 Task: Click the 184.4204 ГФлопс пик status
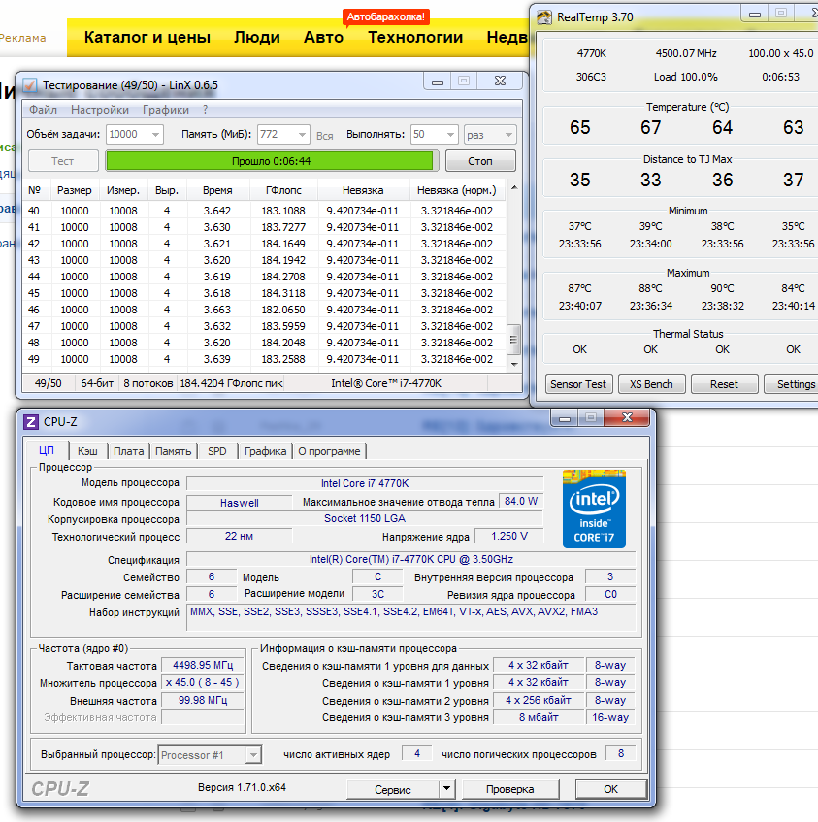point(231,383)
